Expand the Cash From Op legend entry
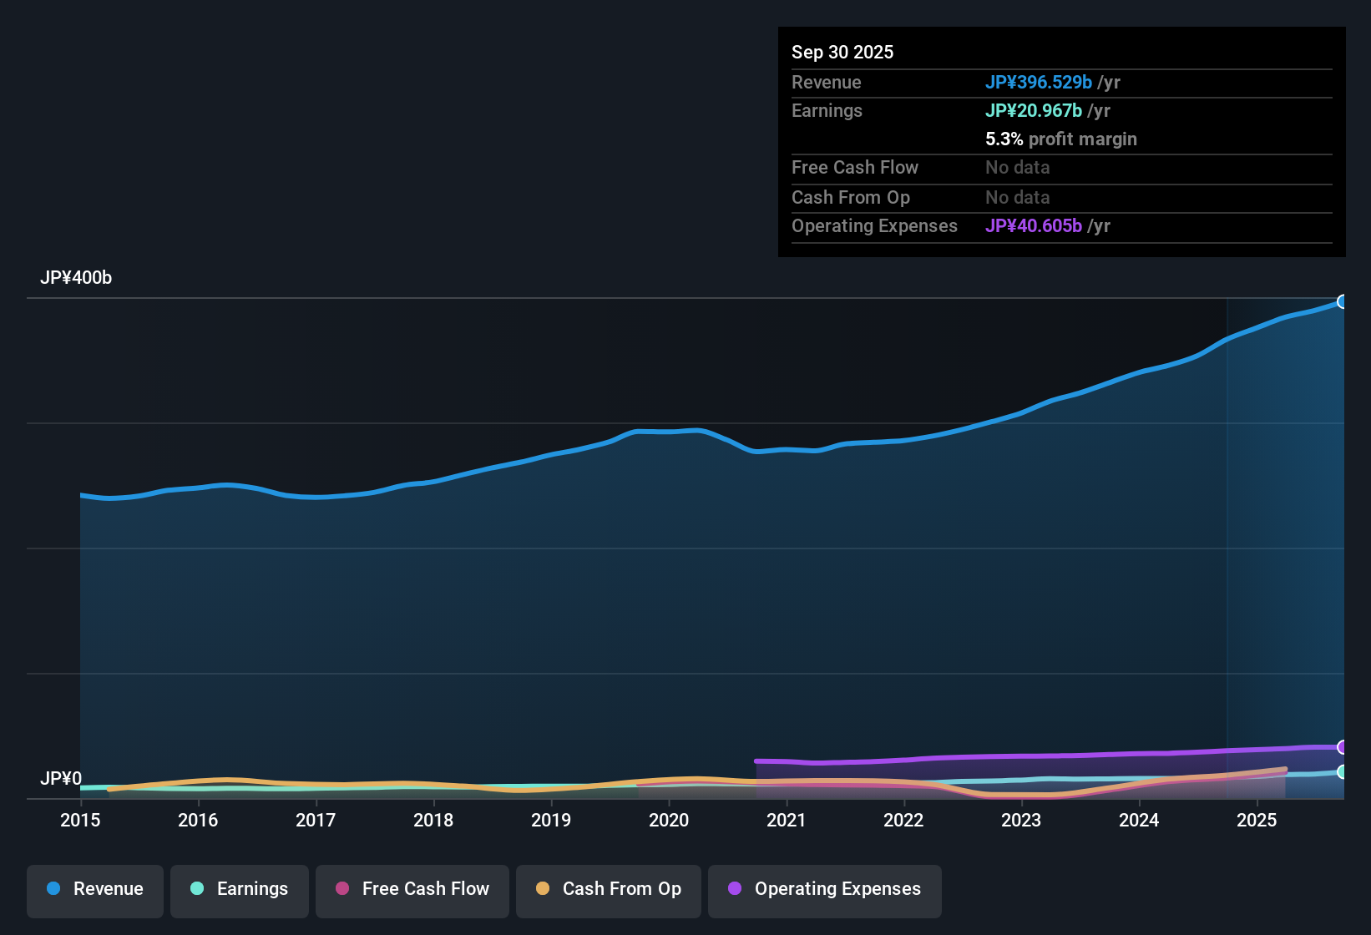The height and width of the screenshot is (935, 1371). point(608,889)
